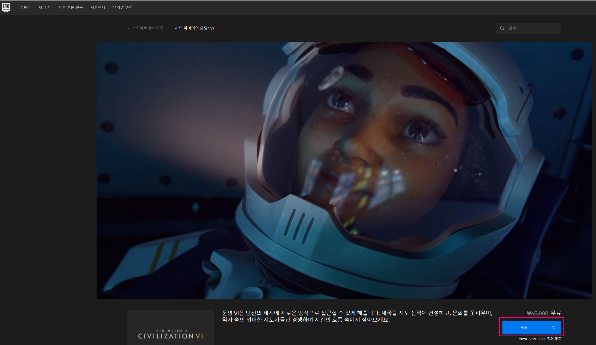Click the breadcrumb separator bar

pyautogui.click(x=169, y=28)
